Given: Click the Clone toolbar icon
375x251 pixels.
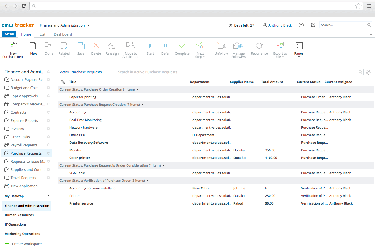Looking at the screenshot, I should coord(49,46).
